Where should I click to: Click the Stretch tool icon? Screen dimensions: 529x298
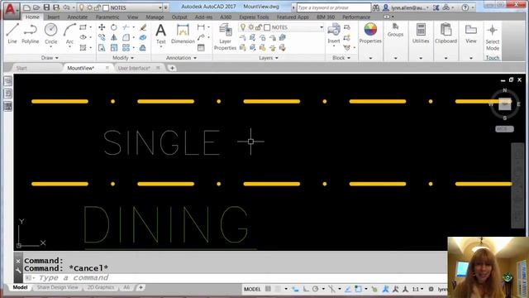(x=102, y=48)
